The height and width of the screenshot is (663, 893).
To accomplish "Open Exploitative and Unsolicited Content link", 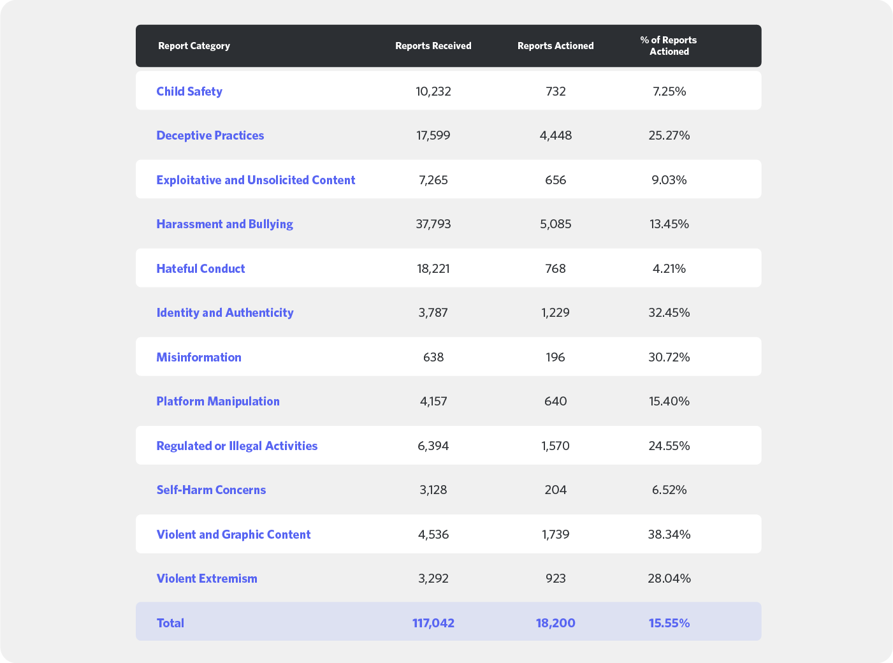I will click(256, 180).
